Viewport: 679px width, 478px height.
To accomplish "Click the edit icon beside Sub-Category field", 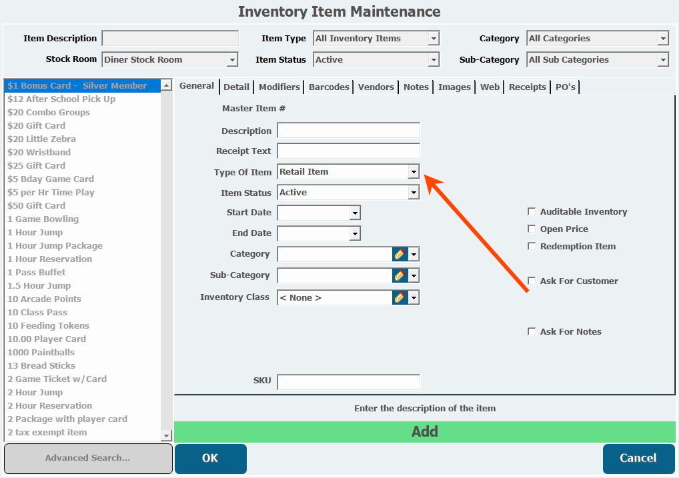I will [400, 275].
